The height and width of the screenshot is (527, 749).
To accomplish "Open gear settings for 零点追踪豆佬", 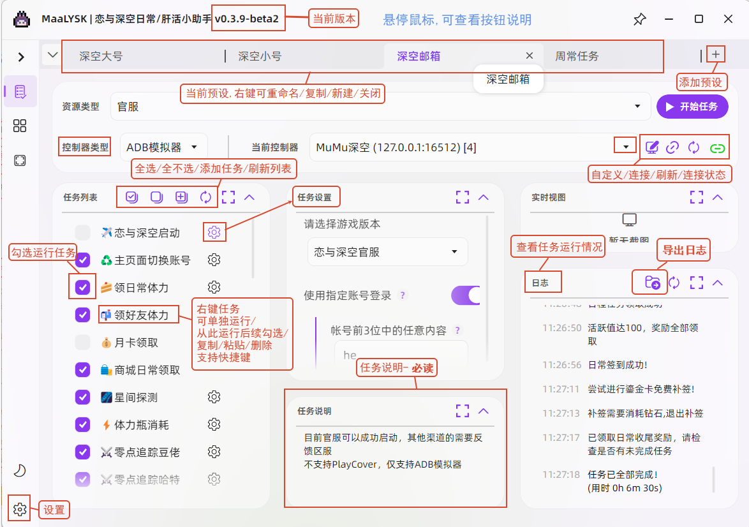I will 214,452.
